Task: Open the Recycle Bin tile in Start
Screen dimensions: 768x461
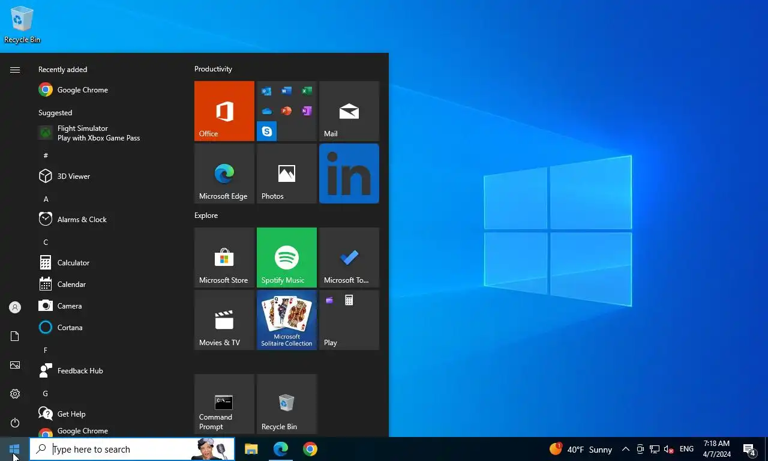Action: 287,404
